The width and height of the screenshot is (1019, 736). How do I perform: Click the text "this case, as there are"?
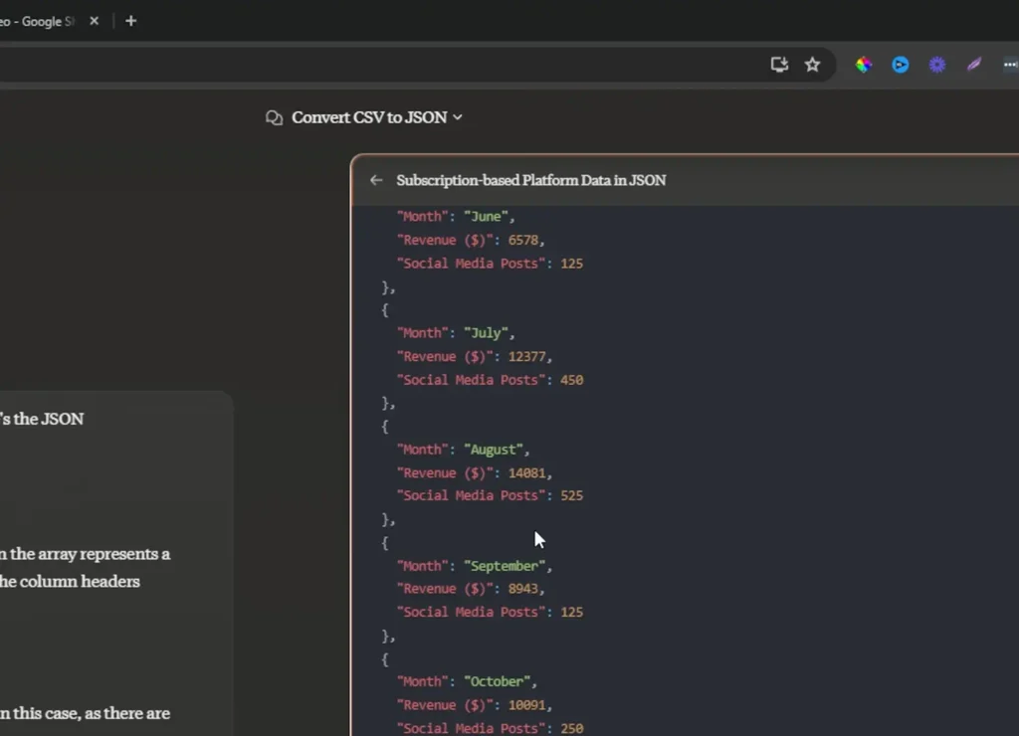click(91, 713)
